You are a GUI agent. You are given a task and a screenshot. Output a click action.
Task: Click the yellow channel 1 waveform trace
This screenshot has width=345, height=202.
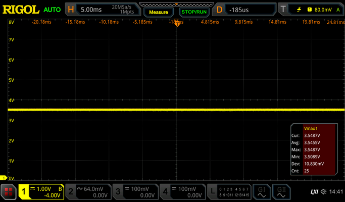pyautogui.click(x=176, y=110)
